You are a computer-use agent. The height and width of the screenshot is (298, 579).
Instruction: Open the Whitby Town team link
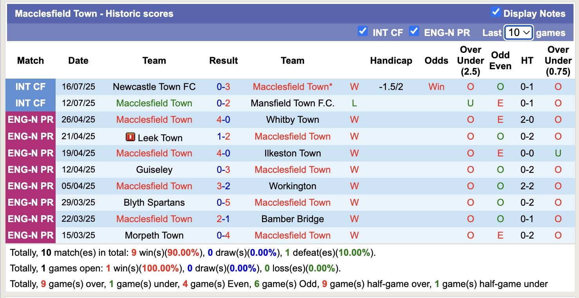tap(292, 119)
